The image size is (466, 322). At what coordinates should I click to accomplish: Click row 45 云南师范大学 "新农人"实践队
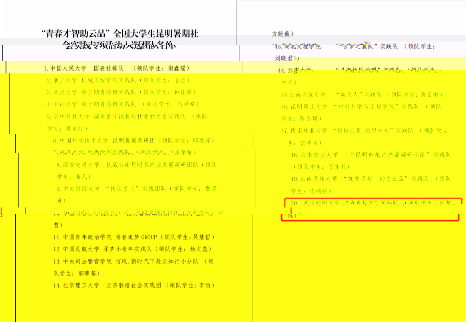click(362, 95)
